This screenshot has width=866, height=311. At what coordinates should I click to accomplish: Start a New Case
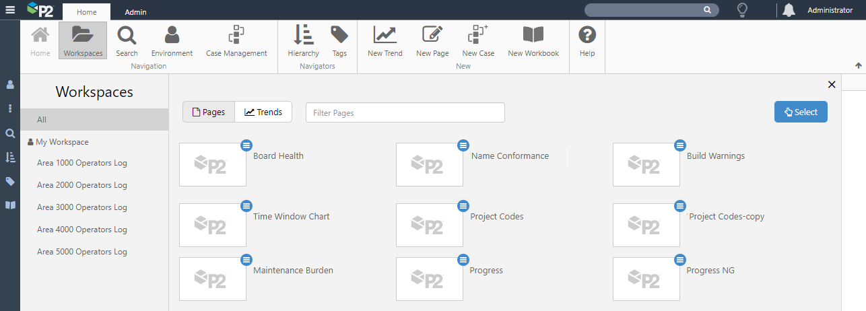click(x=478, y=40)
